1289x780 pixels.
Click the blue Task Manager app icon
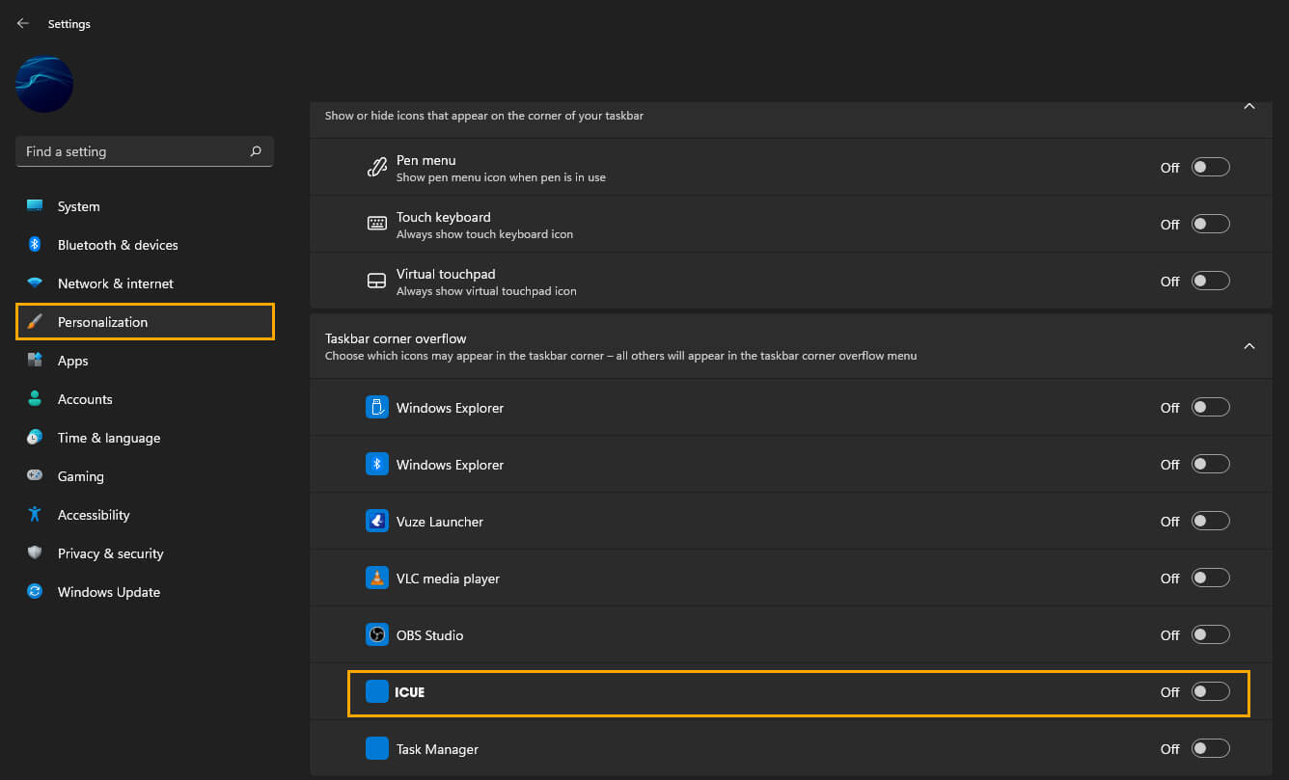tap(377, 748)
